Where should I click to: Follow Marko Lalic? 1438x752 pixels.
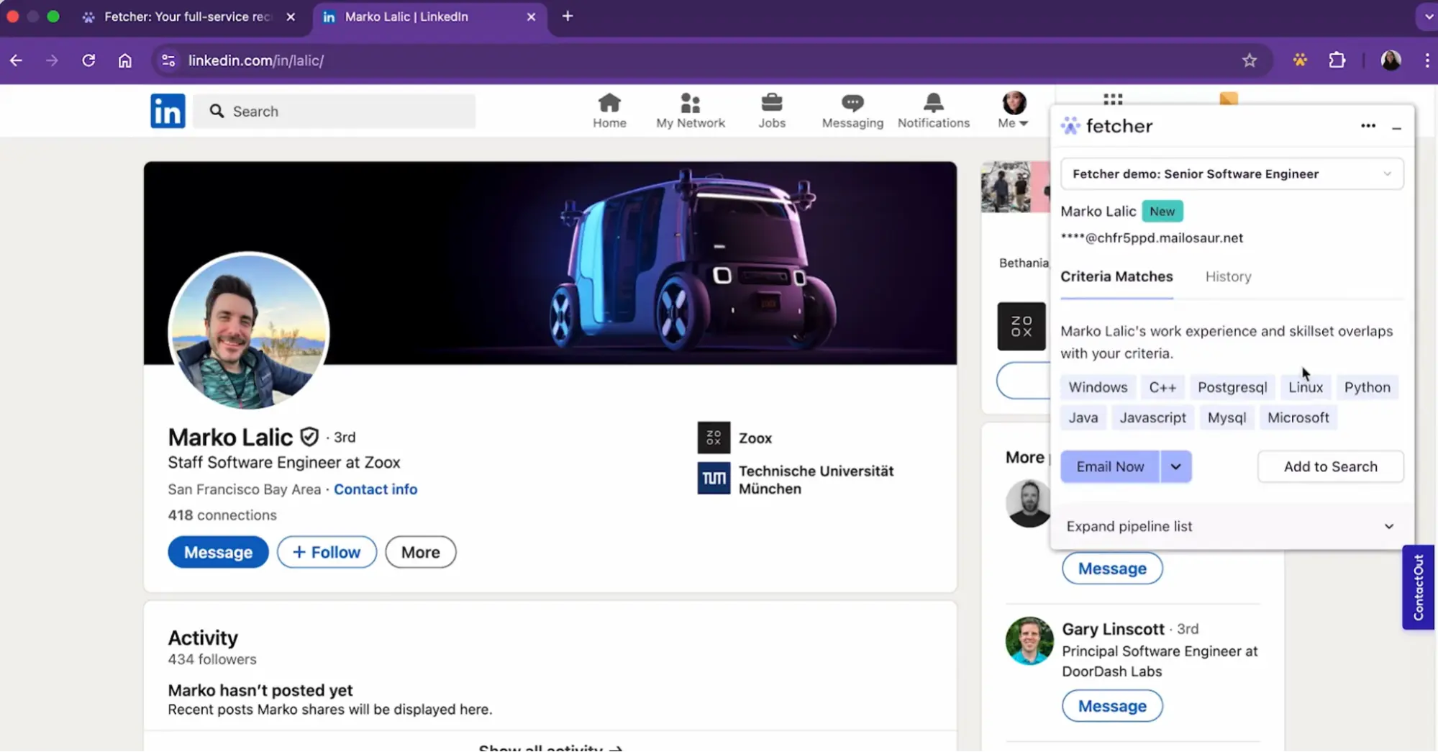pos(327,552)
